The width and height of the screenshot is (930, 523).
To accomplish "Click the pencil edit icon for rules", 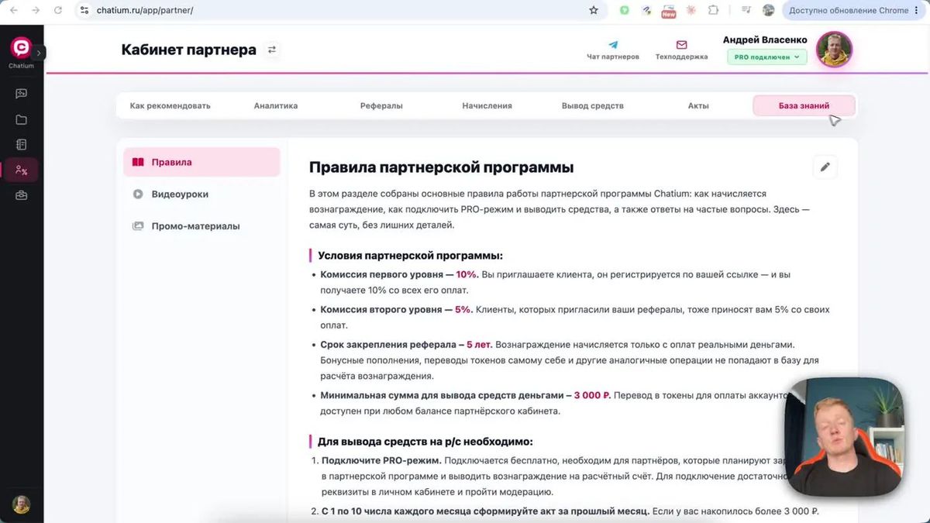I will 825,167.
